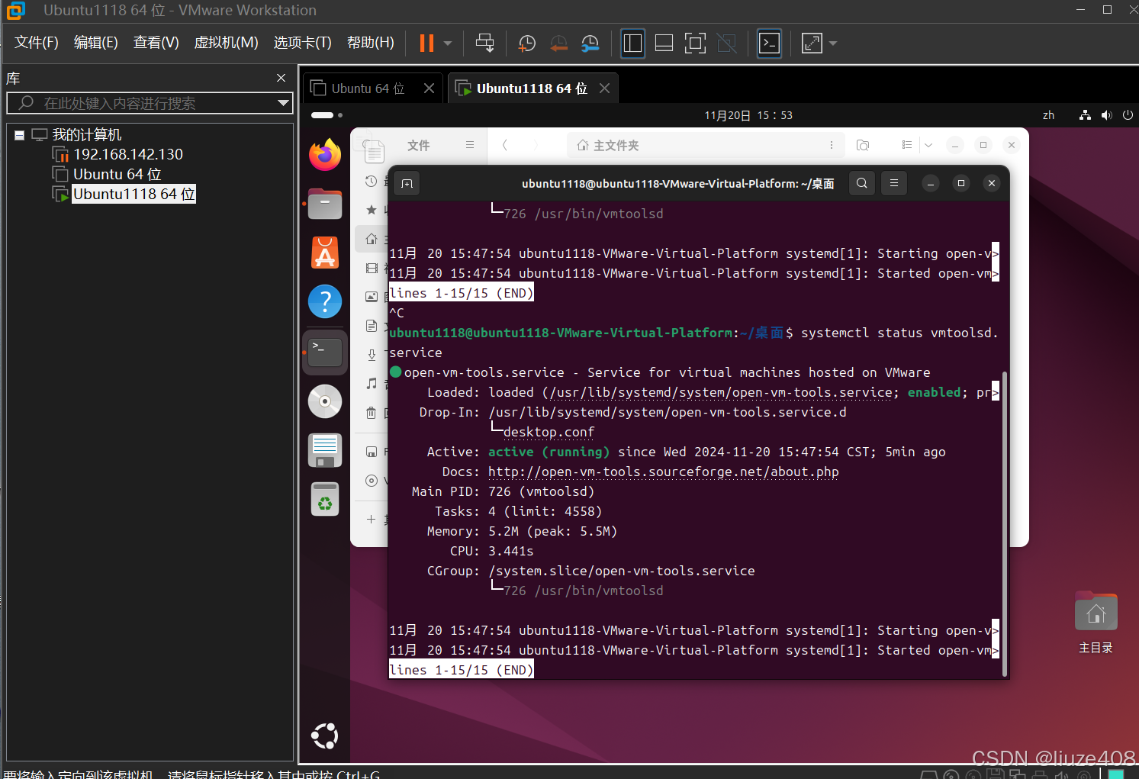
Task: Open the Files sidebar hamburger menu
Action: pos(470,145)
